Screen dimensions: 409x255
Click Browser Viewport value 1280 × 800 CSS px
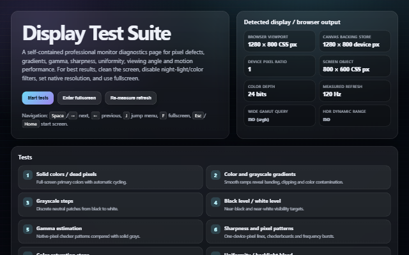(x=272, y=45)
